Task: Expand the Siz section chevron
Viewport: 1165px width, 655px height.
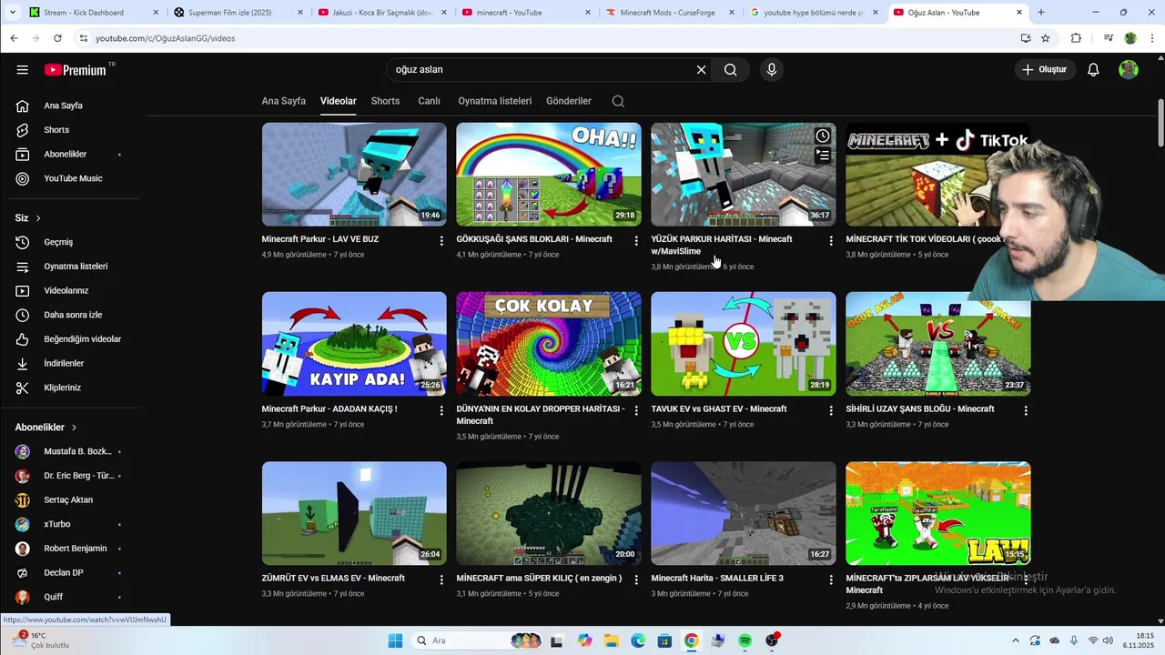Action: coord(38,218)
